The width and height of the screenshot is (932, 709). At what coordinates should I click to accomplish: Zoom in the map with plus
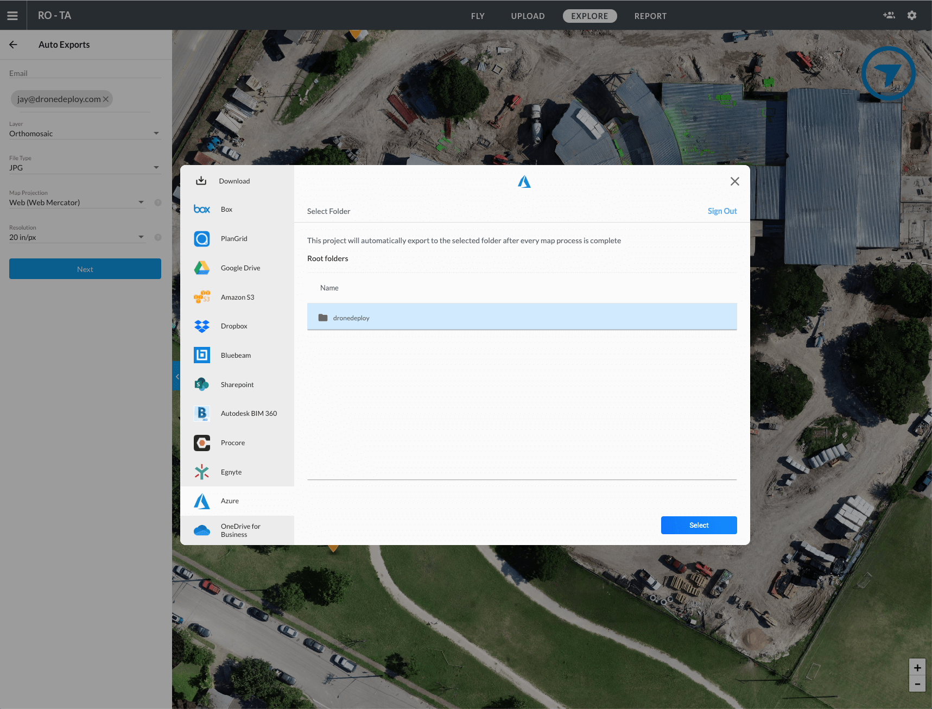click(917, 668)
